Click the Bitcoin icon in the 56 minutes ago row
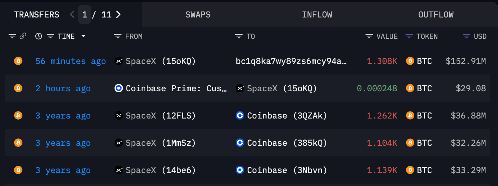Viewport: 498px width, 186px height. pos(18,61)
